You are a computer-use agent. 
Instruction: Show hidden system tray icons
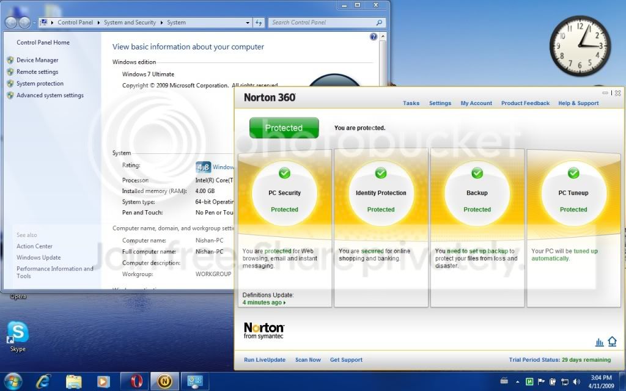(x=518, y=382)
